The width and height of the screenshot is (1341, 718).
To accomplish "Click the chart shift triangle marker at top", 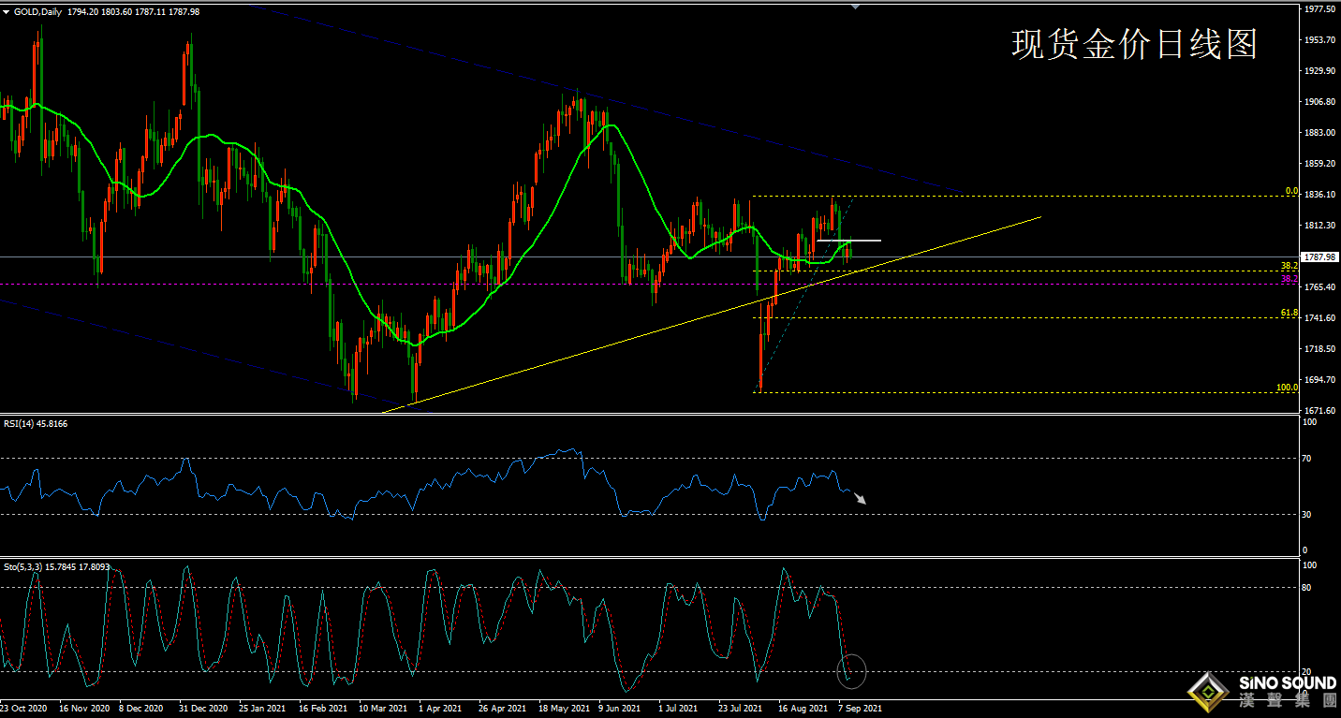I will coord(854,7).
